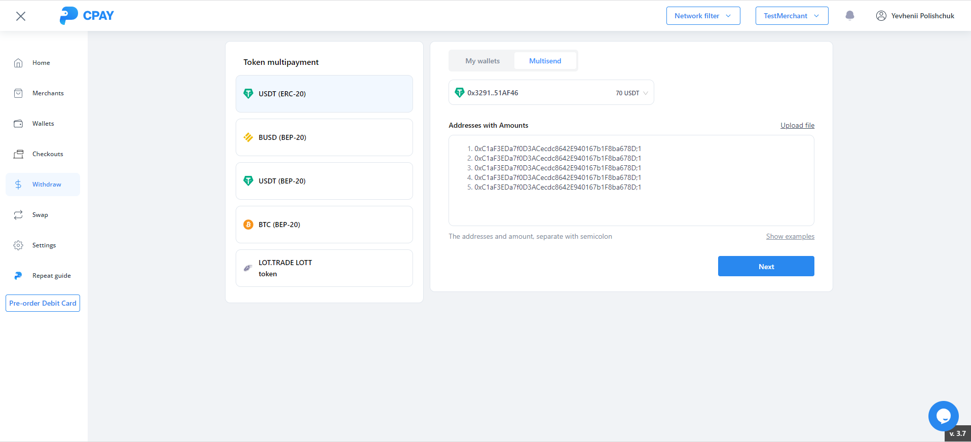Open the Swap page
The width and height of the screenshot is (971, 442).
(x=40, y=215)
